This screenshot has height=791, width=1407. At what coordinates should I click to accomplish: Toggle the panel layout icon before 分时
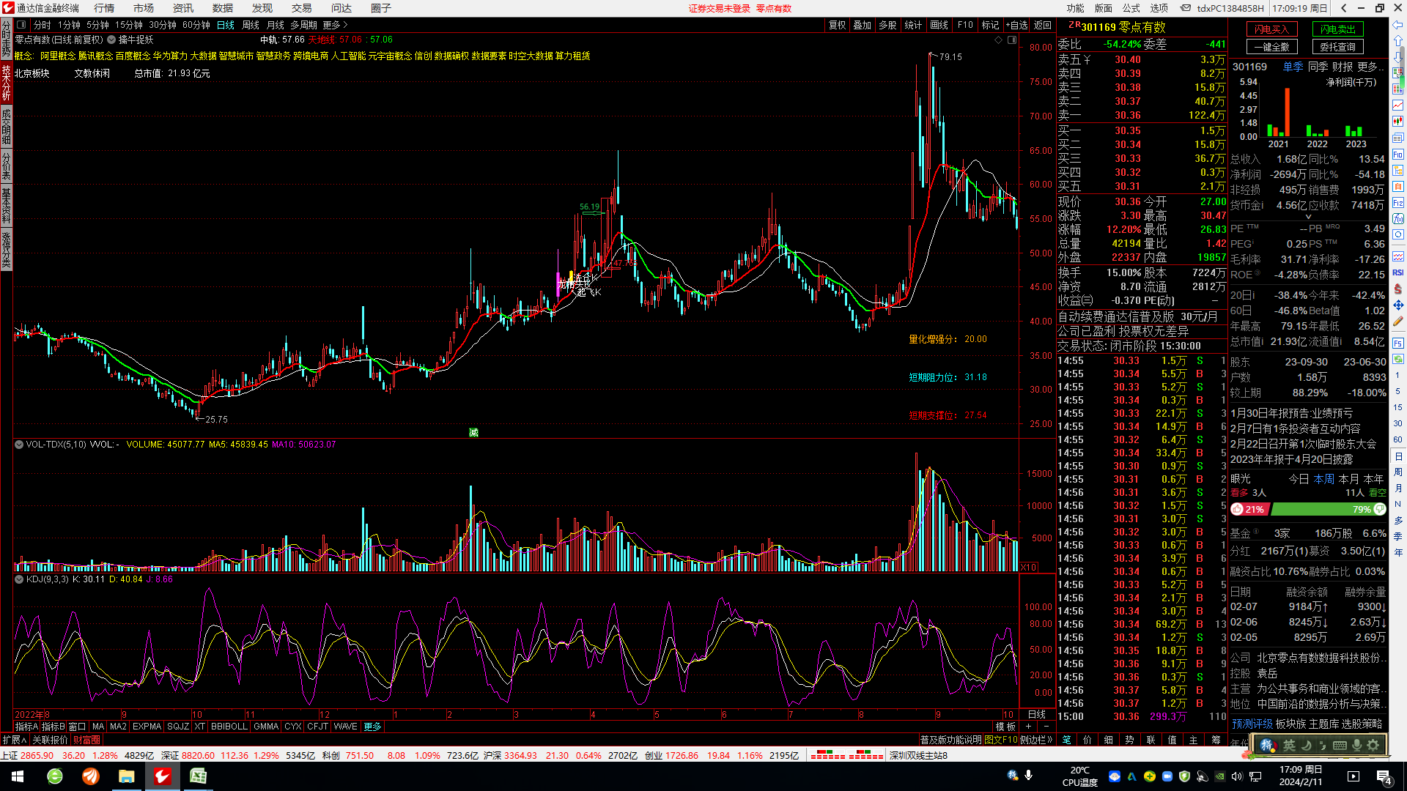coord(21,25)
